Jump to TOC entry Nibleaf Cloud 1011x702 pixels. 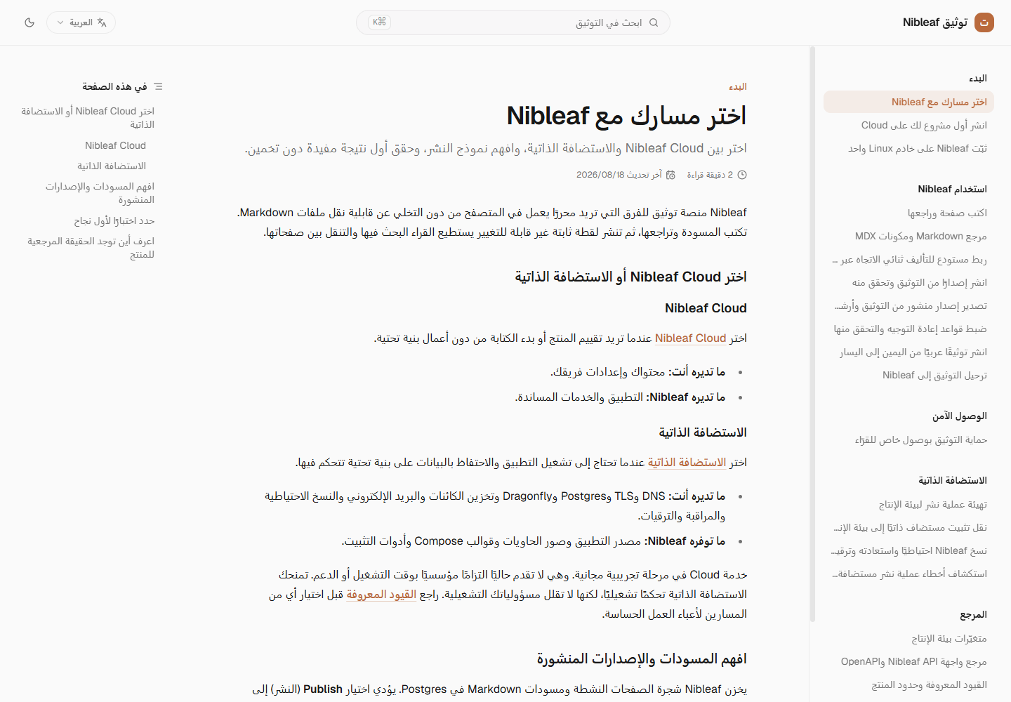coord(115,145)
